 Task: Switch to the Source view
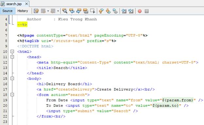coord(8,11)
